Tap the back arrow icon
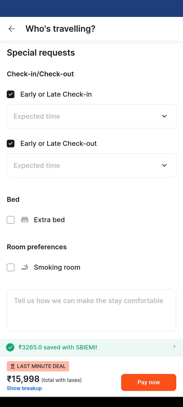The image size is (183, 407). pyautogui.click(x=11, y=29)
